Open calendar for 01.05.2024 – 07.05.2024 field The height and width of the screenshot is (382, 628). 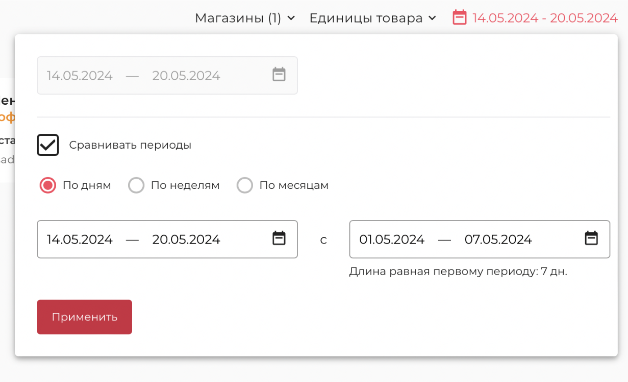[591, 238]
